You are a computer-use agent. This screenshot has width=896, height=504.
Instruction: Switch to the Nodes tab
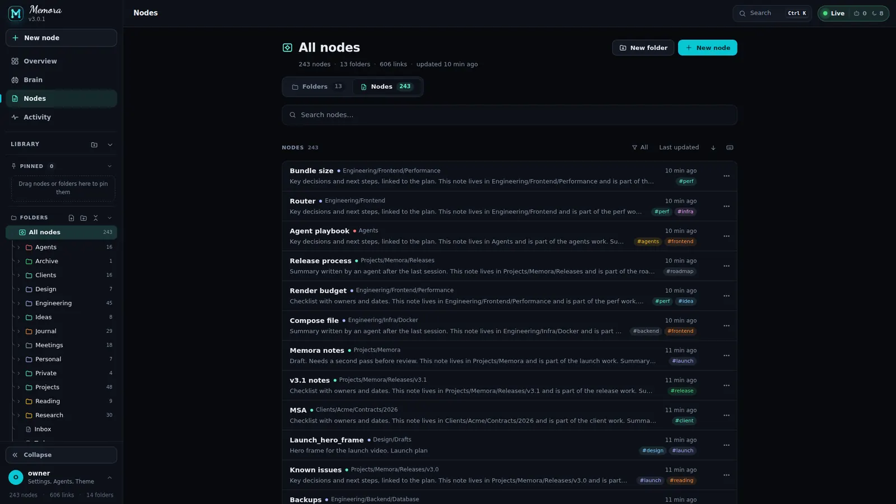[x=386, y=87]
